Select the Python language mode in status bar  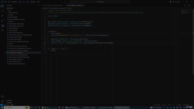click(x=179, y=105)
